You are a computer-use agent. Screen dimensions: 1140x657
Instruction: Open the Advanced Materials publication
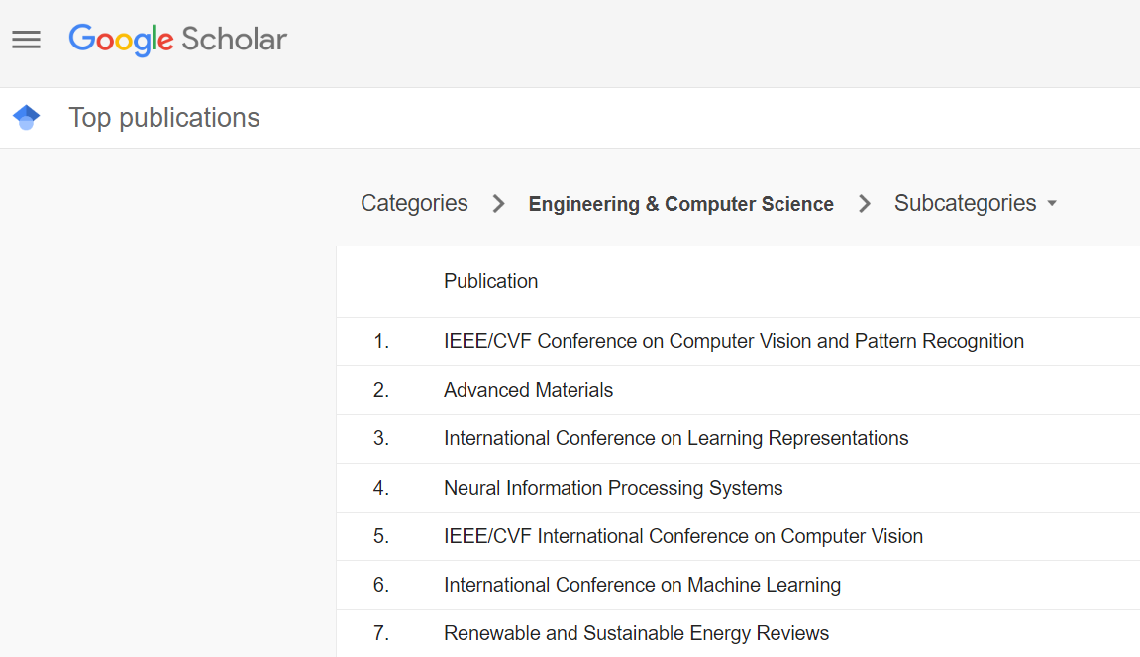click(528, 390)
